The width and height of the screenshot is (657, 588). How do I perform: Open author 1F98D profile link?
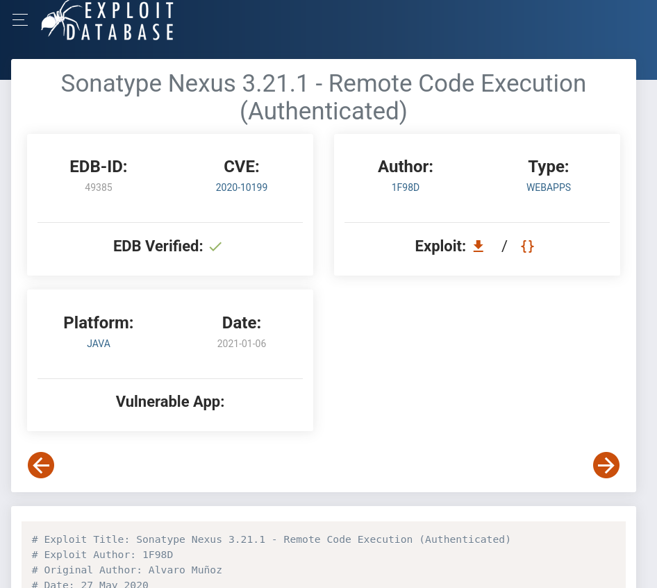click(x=405, y=187)
